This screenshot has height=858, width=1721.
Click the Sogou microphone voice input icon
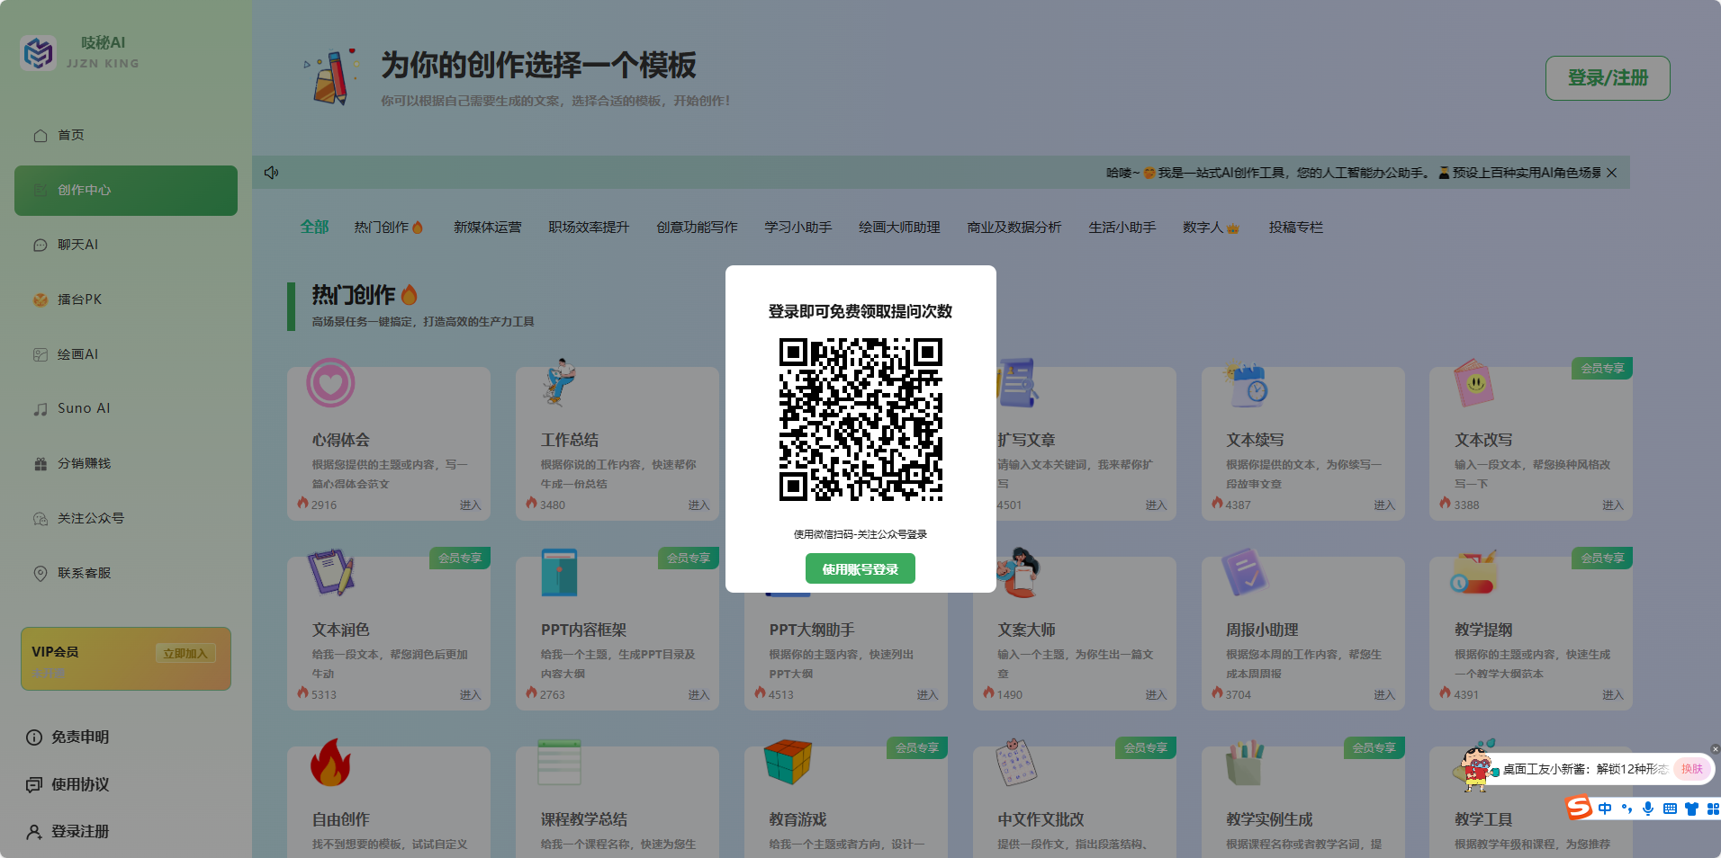pos(1648,809)
